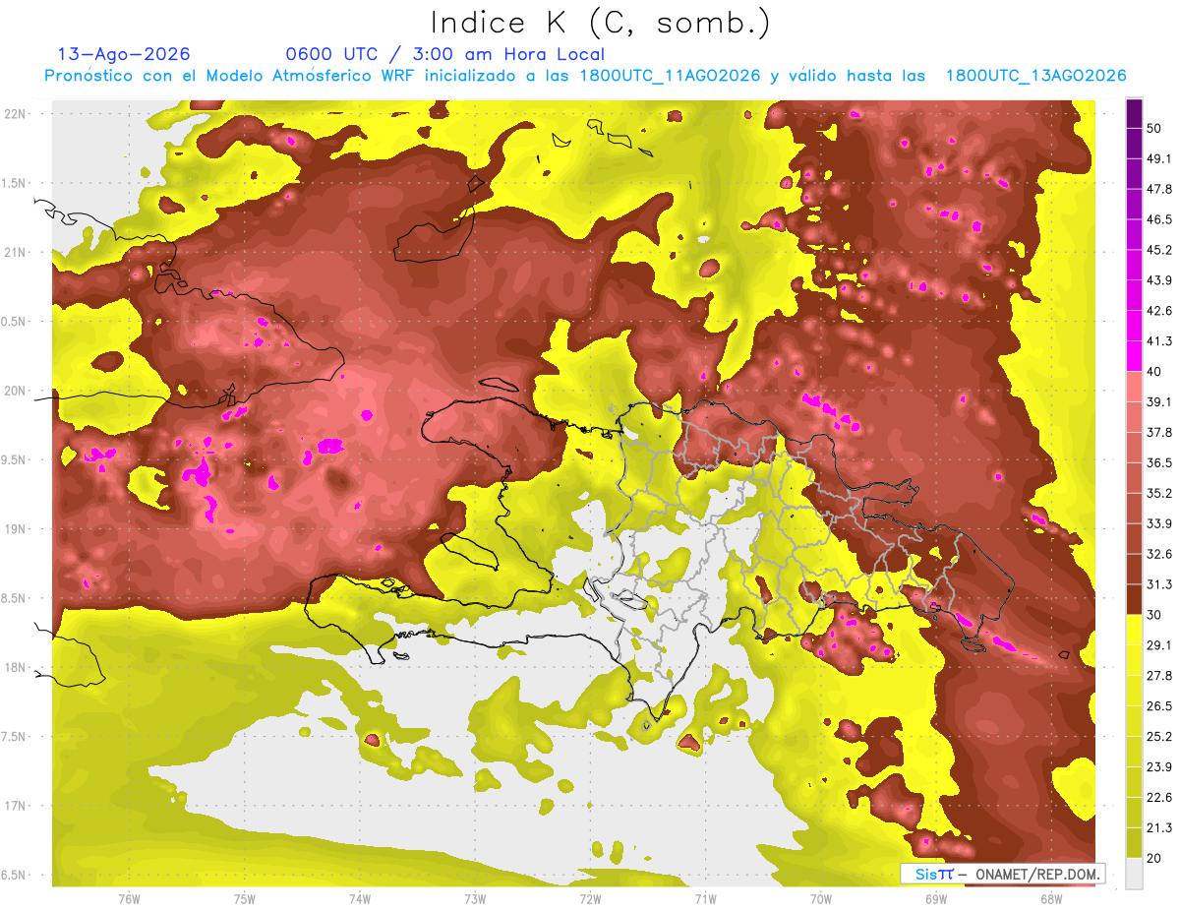
Task: Click the "19N" latitude axis label
Action: pyautogui.click(x=16, y=529)
